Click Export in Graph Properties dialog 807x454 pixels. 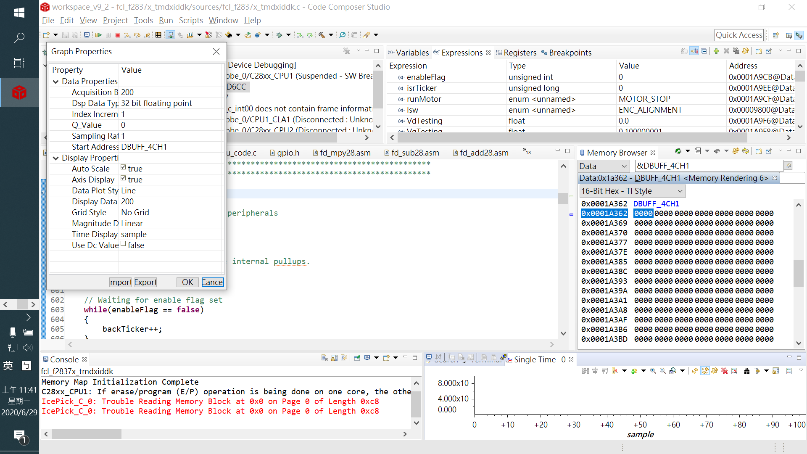(x=145, y=282)
